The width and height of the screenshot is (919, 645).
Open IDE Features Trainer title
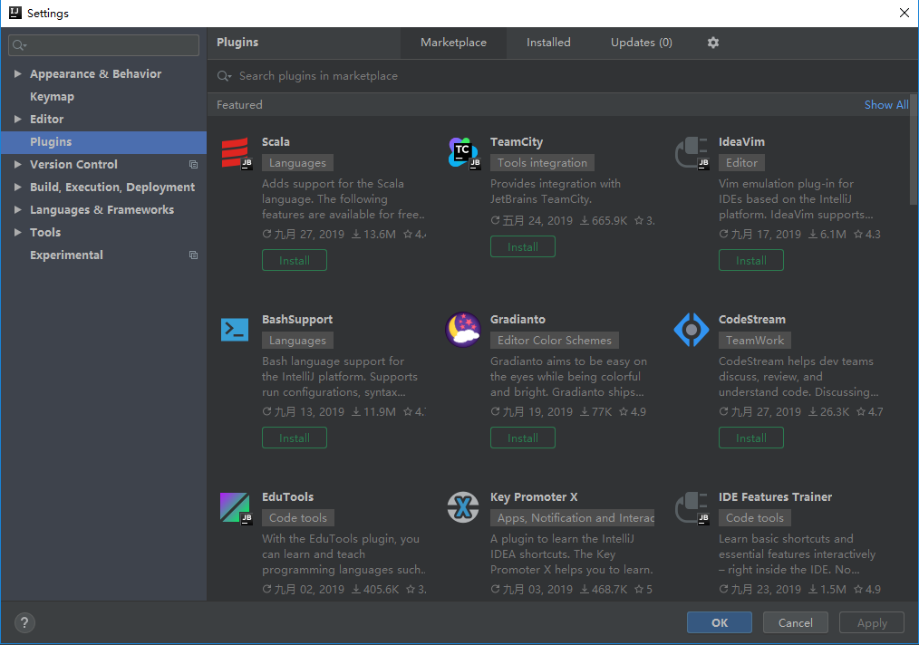[775, 496]
